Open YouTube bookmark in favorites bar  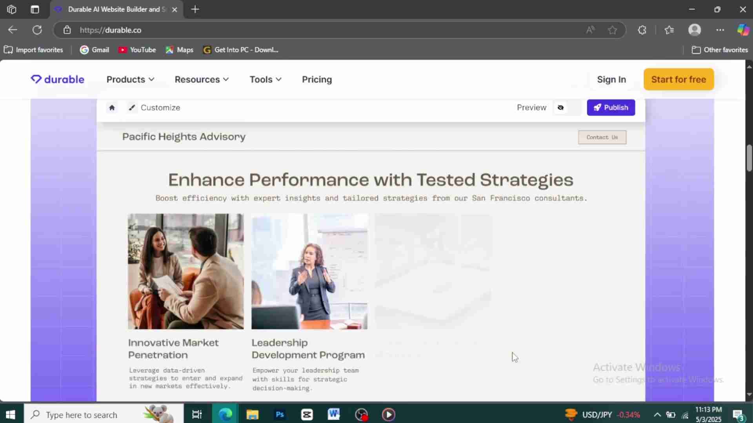coord(137,50)
